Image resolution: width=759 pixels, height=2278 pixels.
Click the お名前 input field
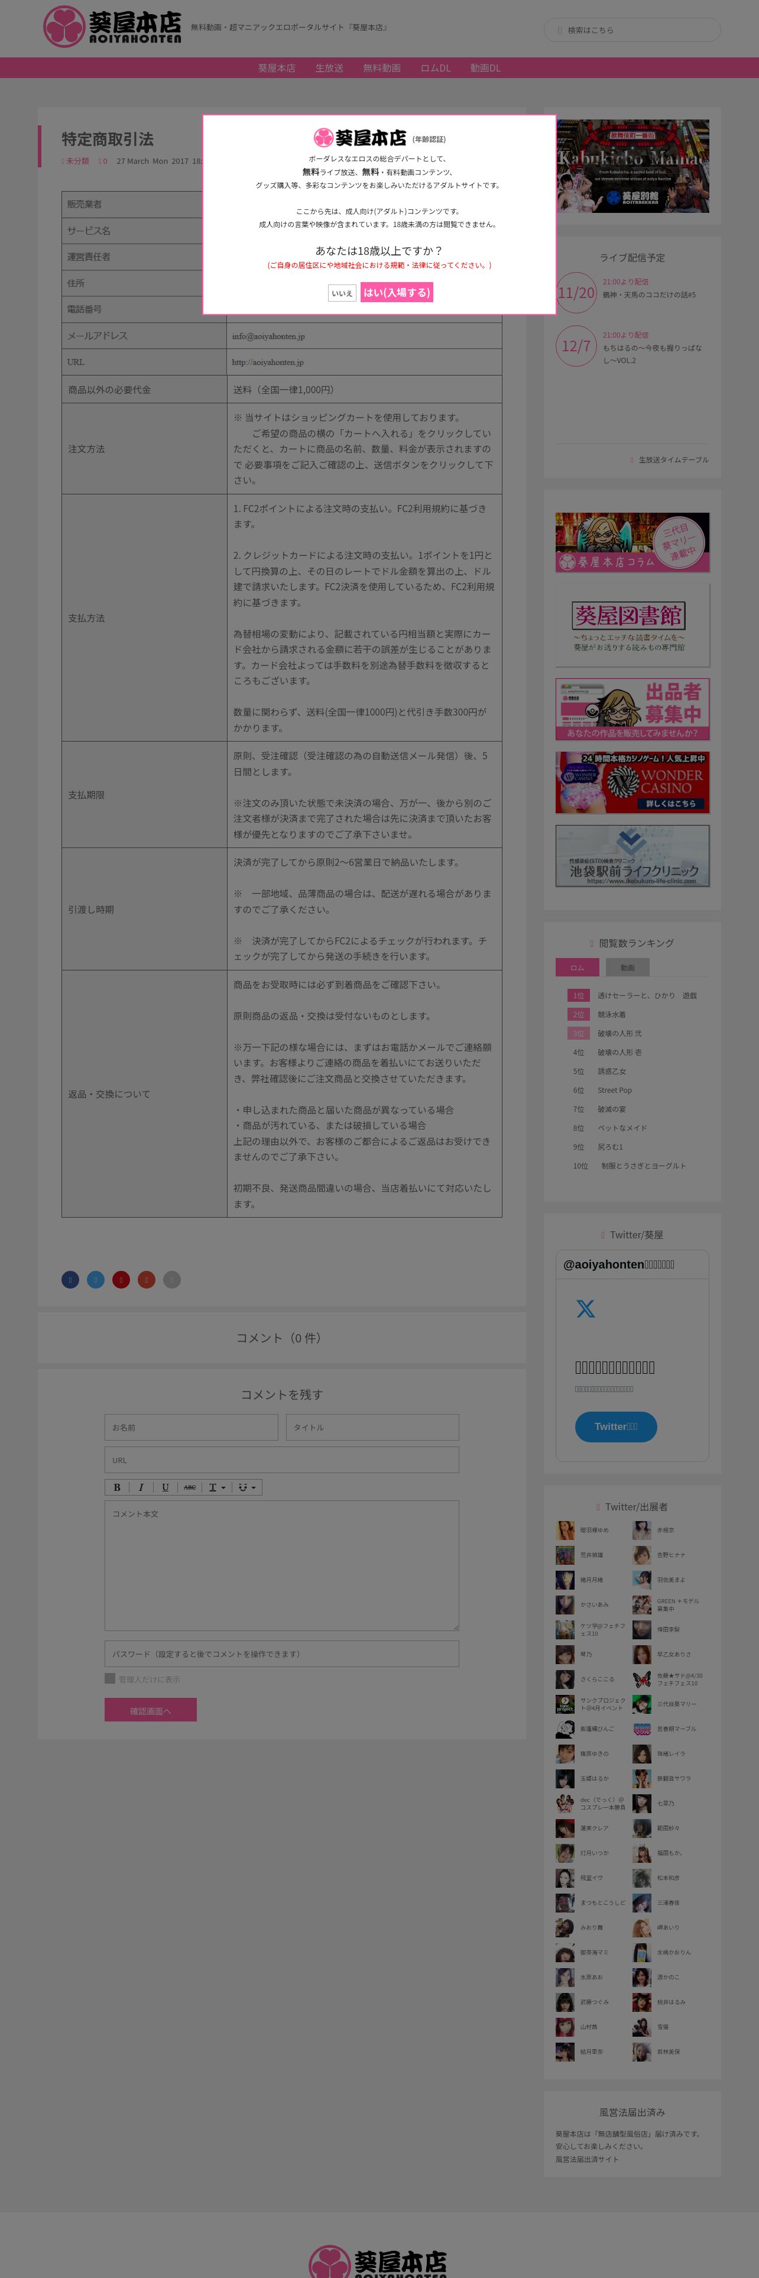point(192,1427)
